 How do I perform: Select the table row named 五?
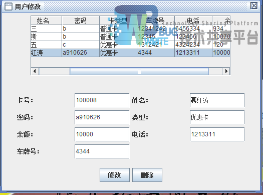coord(130,45)
